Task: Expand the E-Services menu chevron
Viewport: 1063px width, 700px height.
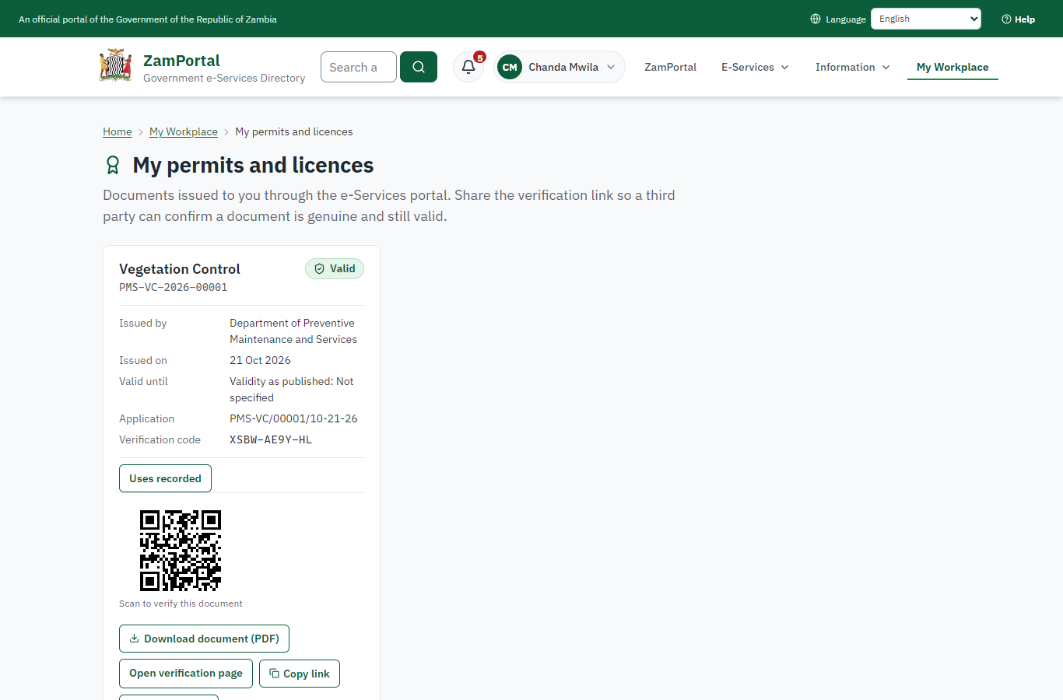Action: click(x=784, y=67)
